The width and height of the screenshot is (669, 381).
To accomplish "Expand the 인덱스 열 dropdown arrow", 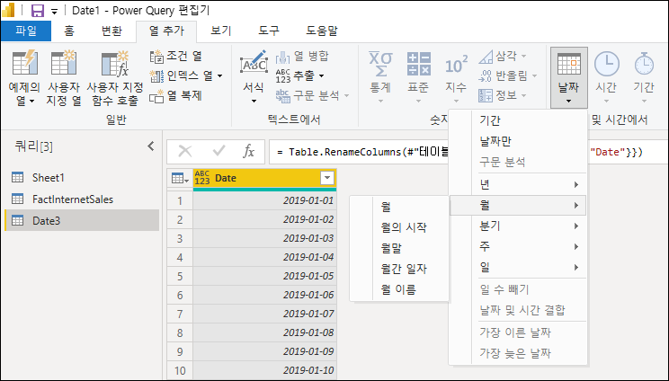I will click(x=220, y=75).
